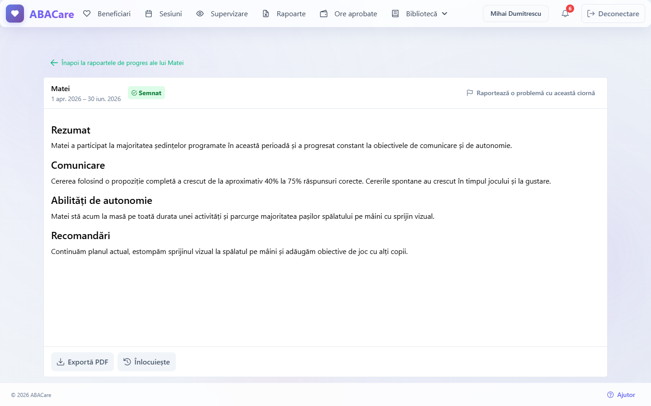Open Ore aprobate page
The width and height of the screenshot is (651, 406).
click(x=349, y=14)
